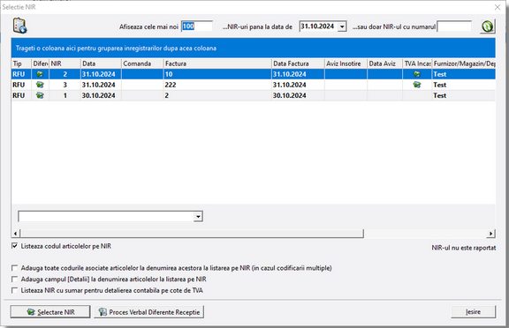The width and height of the screenshot is (509, 328).
Task: Click the Data Aviz column header
Action: pos(385,63)
